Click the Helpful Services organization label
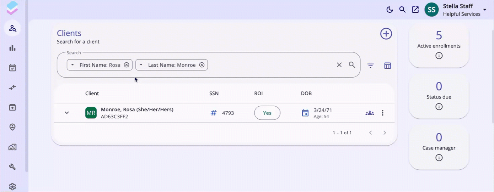Screen dimensions: 494x192 [462, 14]
